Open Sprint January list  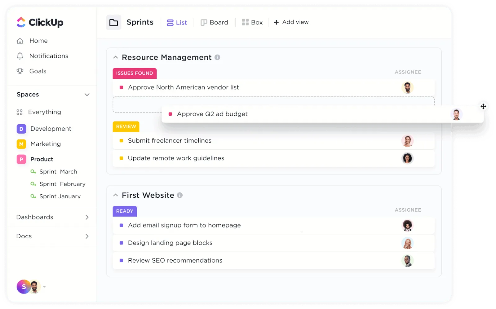(60, 196)
